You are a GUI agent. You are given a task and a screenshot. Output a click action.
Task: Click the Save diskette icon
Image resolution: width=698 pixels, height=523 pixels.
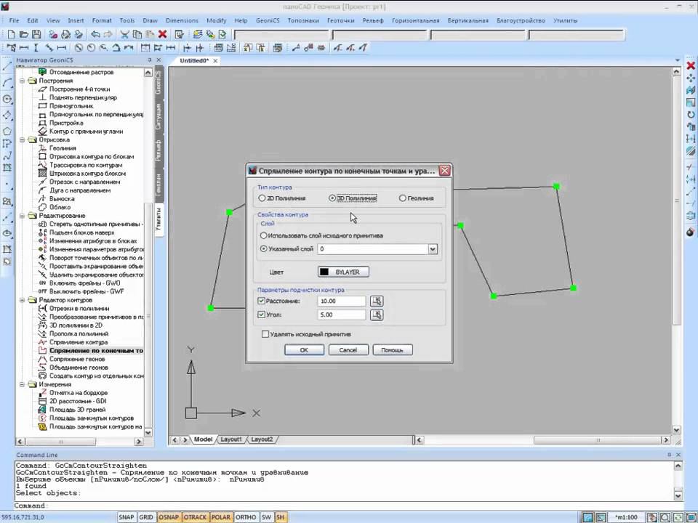click(x=36, y=34)
